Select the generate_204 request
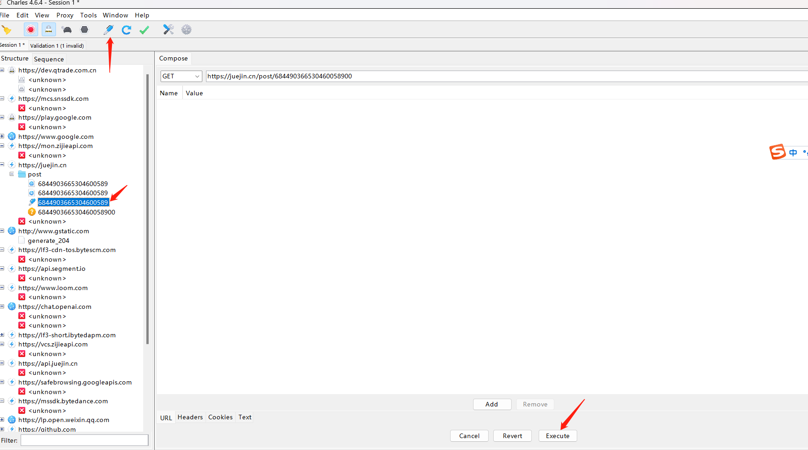 click(x=48, y=241)
